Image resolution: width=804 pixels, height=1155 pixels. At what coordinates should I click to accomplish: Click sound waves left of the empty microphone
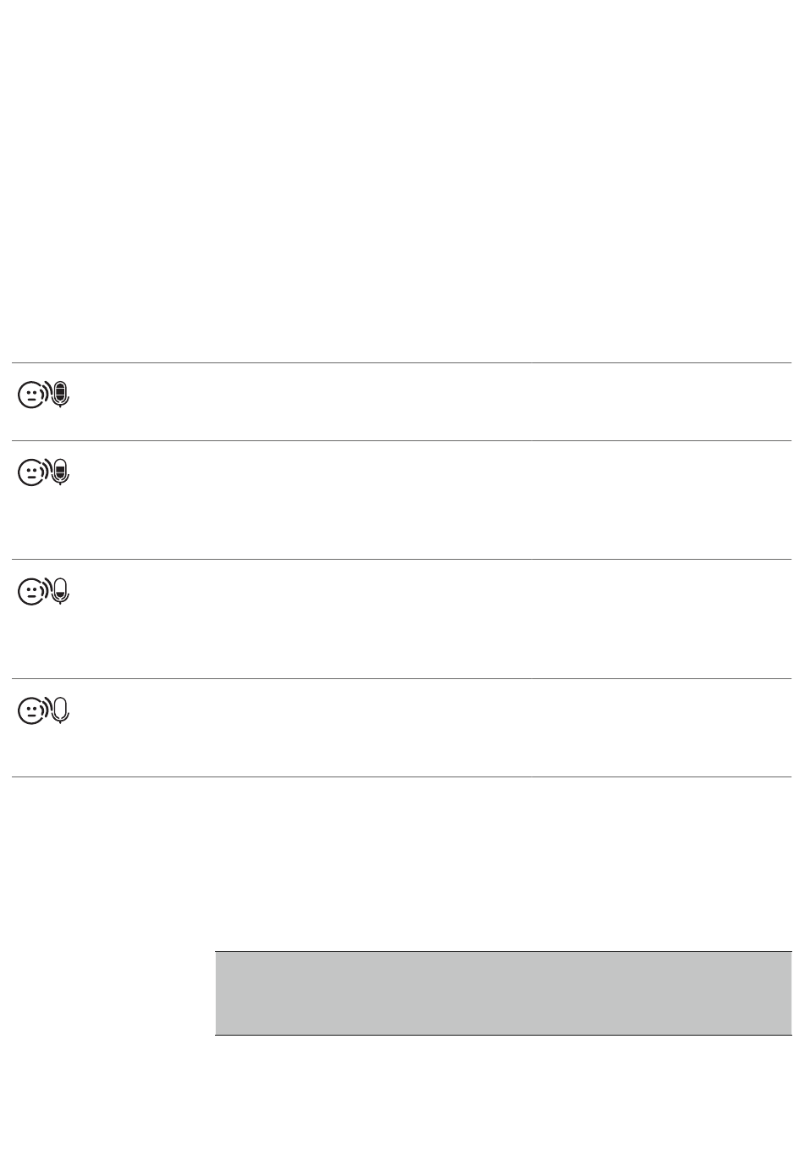[47, 710]
